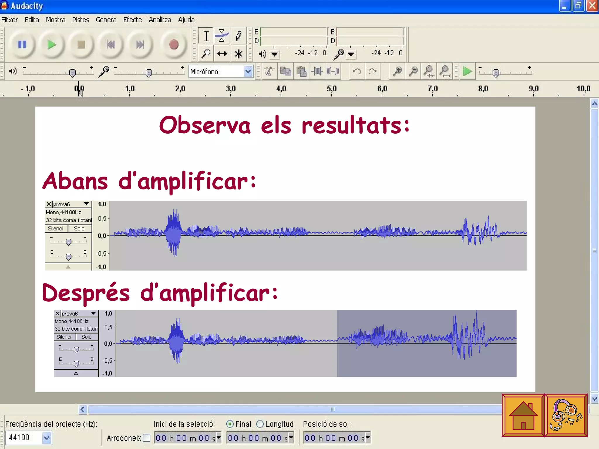Open audio position time format dropdown
This screenshot has height=449, width=599.
368,438
